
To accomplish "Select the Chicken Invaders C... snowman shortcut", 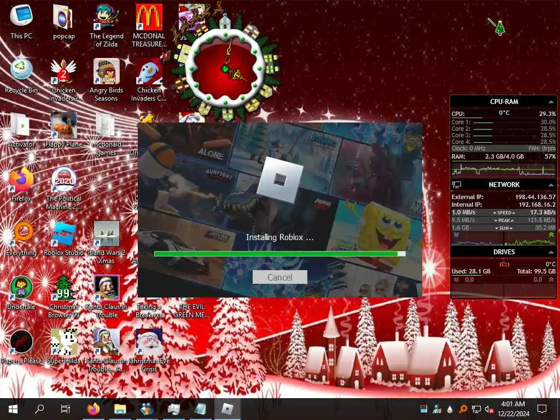I will click(149, 80).
